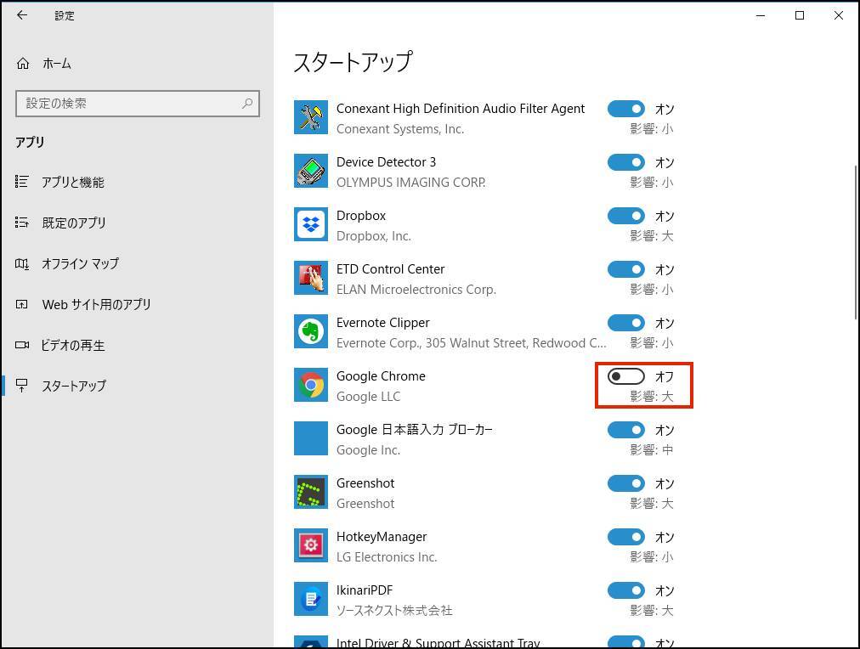Disable Dropbox startup toggle

coord(626,216)
